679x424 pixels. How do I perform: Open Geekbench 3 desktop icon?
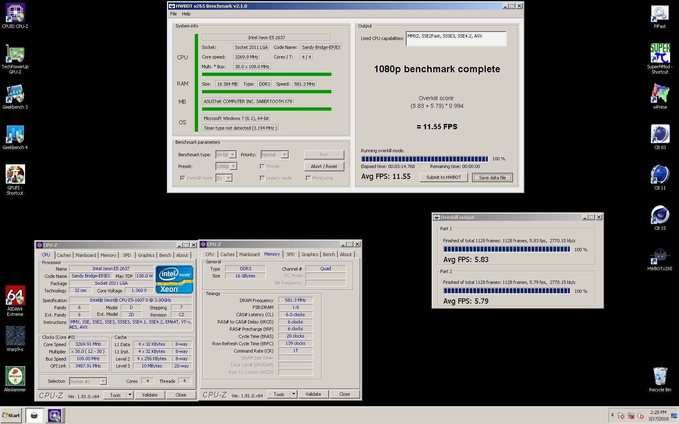[x=15, y=97]
